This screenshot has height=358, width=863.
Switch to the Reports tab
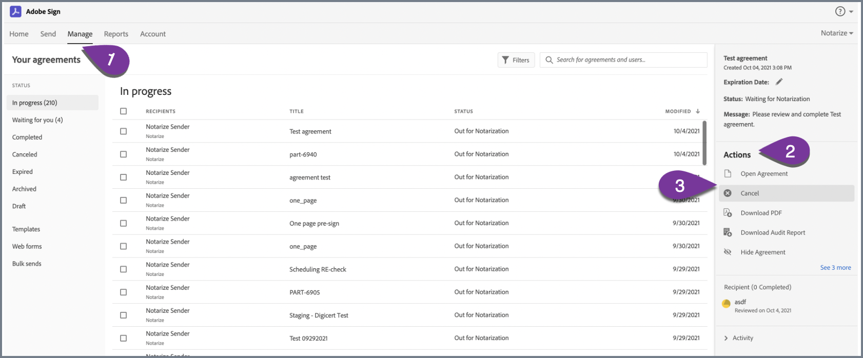click(116, 34)
